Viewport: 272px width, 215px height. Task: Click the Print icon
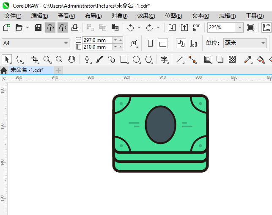[x=74, y=28]
